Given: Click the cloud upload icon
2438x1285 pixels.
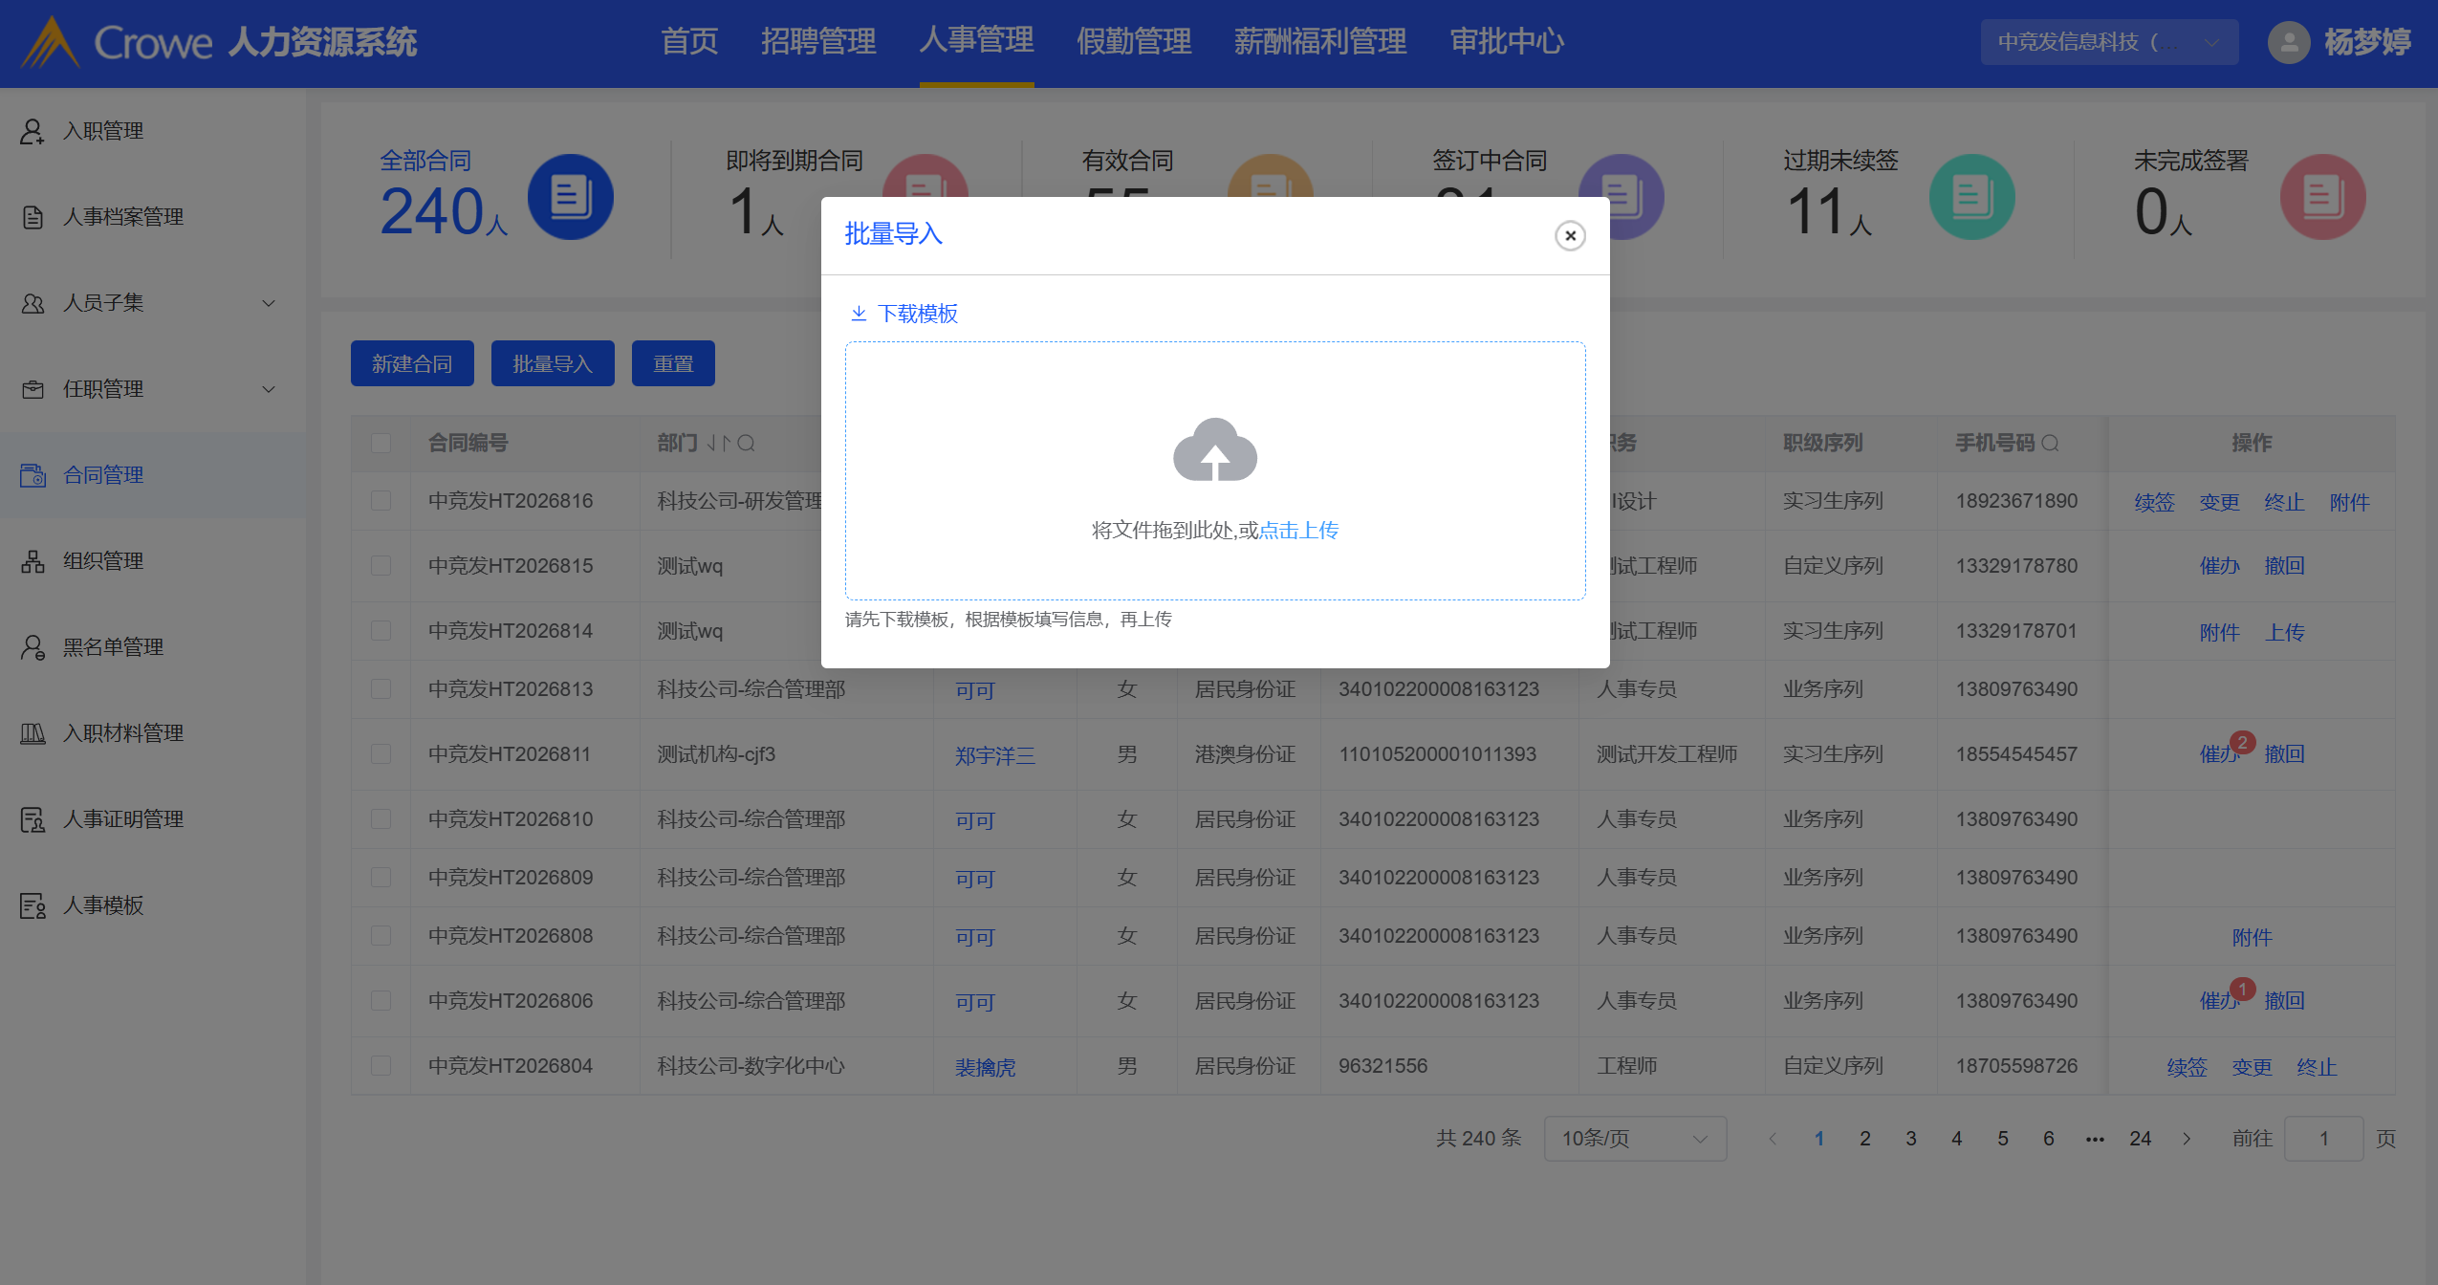Looking at the screenshot, I should pos(1214,449).
